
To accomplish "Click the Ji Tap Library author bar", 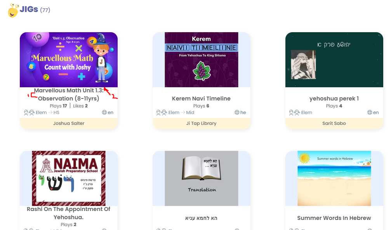I will (x=201, y=123).
